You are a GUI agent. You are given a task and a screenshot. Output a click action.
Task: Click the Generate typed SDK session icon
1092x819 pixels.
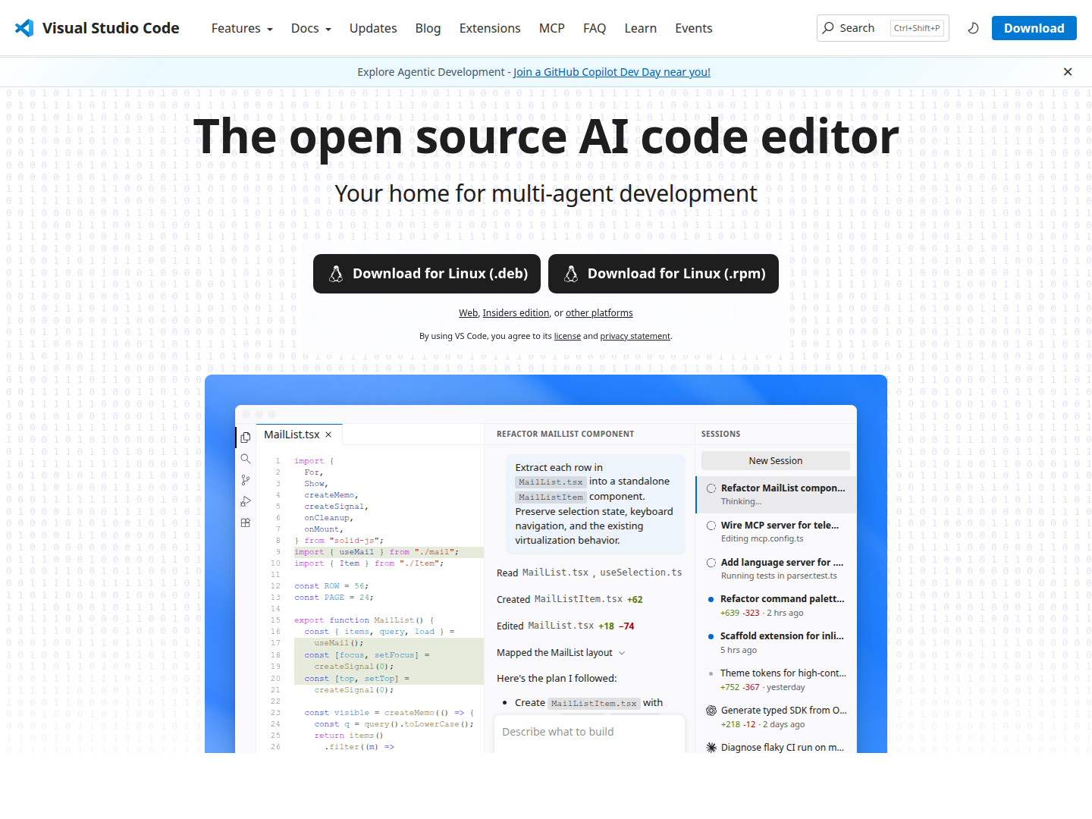[711, 711]
